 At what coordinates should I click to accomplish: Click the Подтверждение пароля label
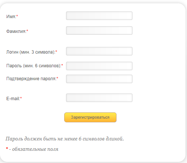click(x=32, y=79)
